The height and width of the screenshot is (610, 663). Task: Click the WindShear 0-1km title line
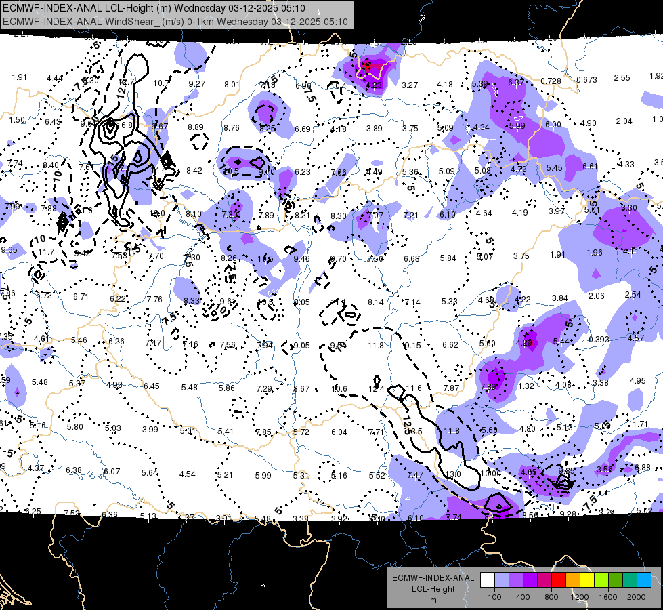pos(175,22)
